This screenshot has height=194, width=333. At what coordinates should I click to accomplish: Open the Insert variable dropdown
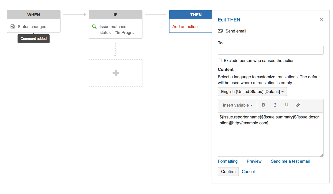pos(238,105)
